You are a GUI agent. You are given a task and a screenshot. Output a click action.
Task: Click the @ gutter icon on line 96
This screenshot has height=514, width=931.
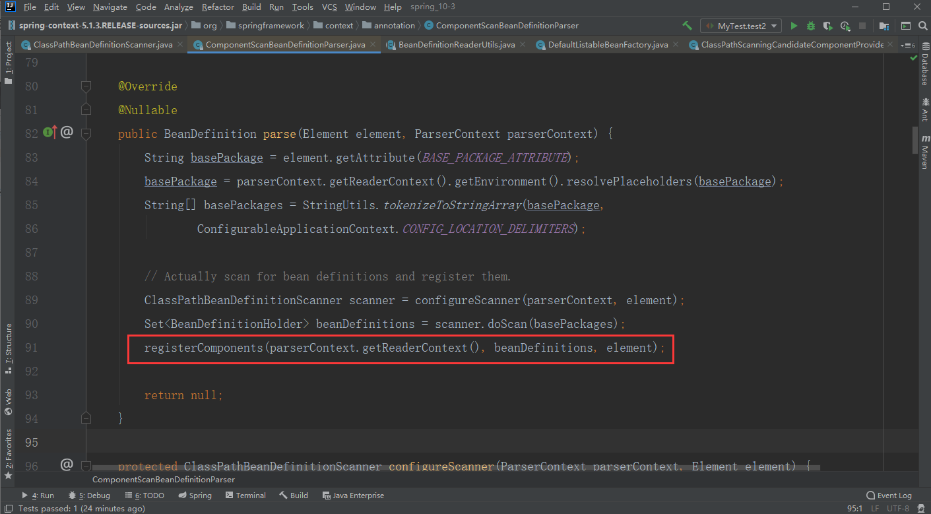click(67, 465)
